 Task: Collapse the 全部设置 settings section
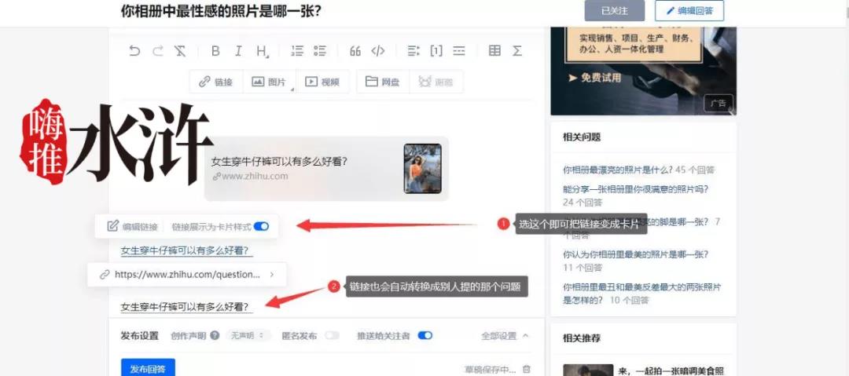[505, 336]
